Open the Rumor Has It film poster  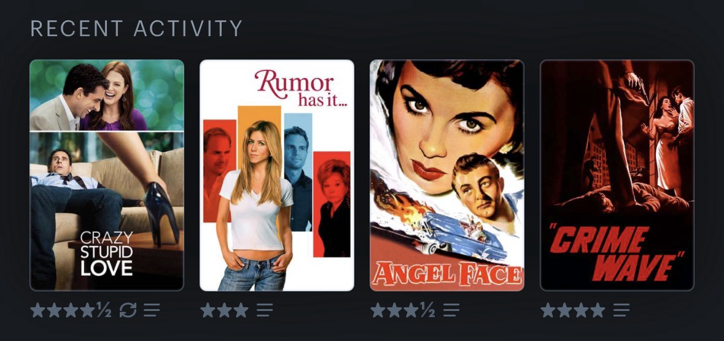[277, 175]
